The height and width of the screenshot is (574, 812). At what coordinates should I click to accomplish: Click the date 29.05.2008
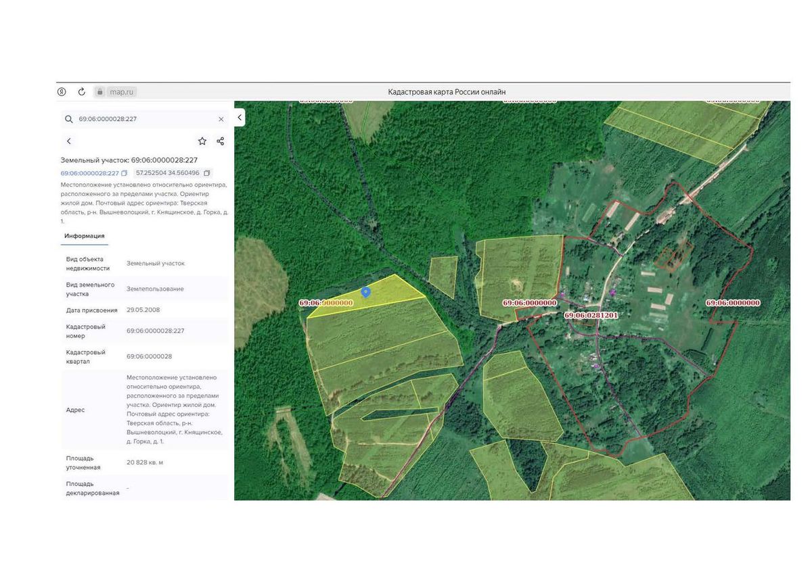pos(143,310)
